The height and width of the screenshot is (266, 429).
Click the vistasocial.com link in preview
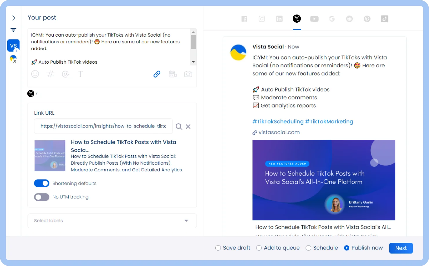pyautogui.click(x=279, y=132)
